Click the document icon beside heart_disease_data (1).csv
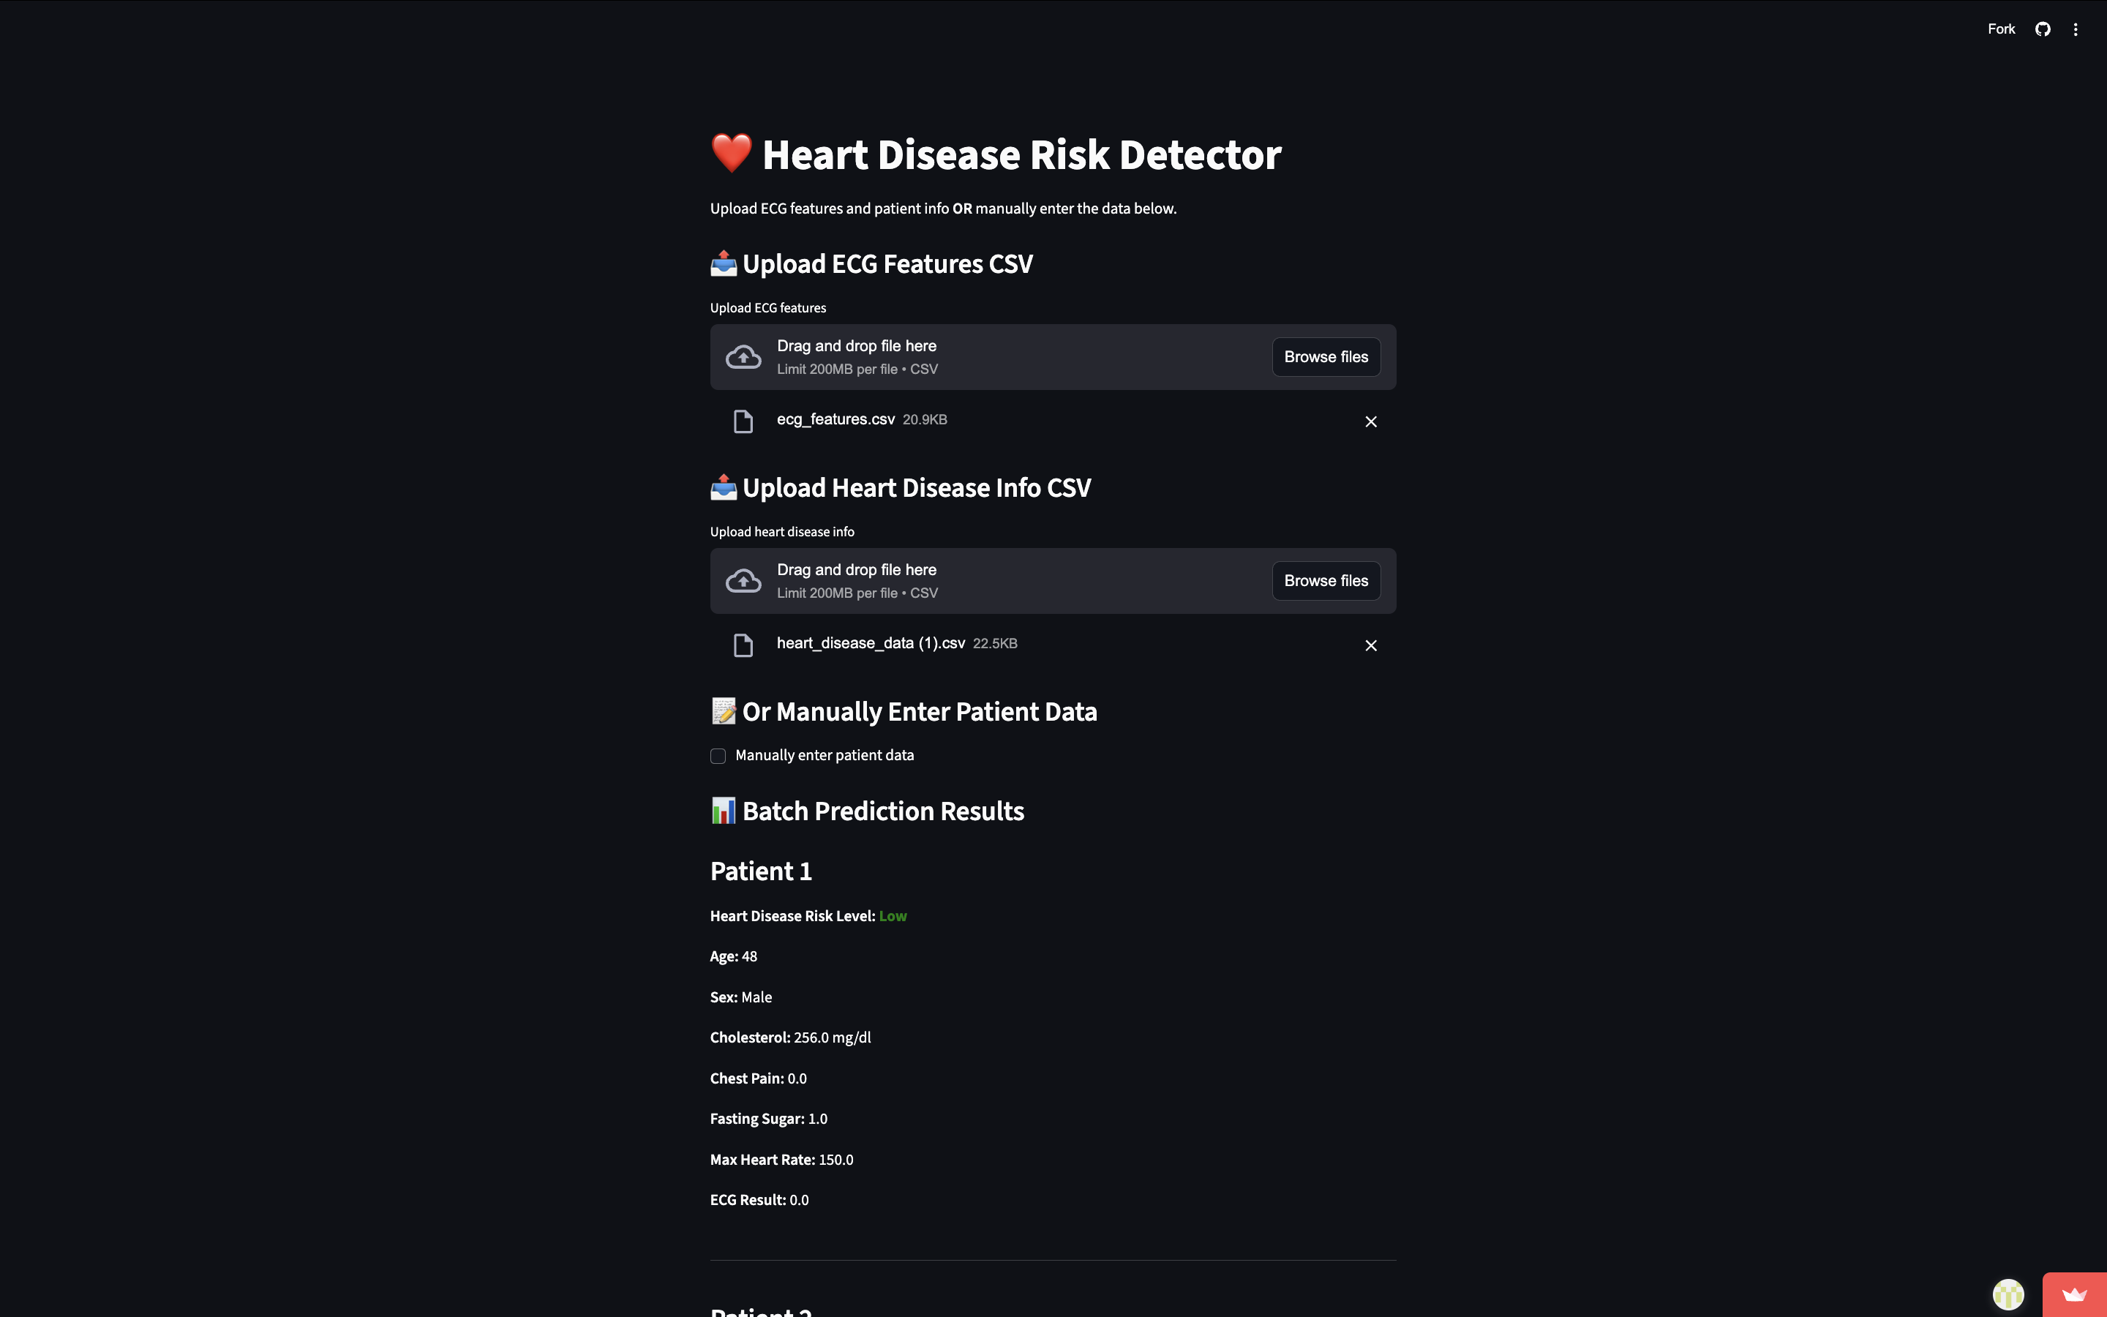The height and width of the screenshot is (1317, 2107). pos(743,645)
